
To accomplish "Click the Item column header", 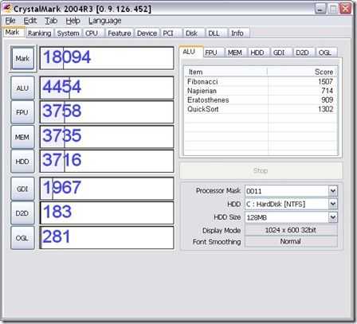I will tap(226, 72).
